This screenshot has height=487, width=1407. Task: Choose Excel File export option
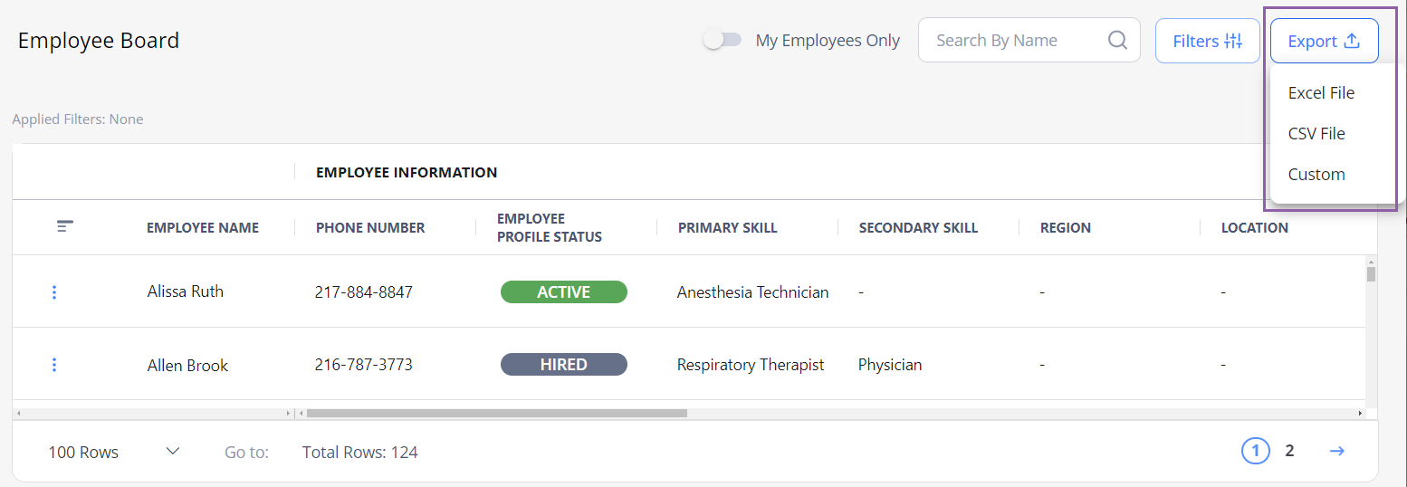coord(1321,92)
